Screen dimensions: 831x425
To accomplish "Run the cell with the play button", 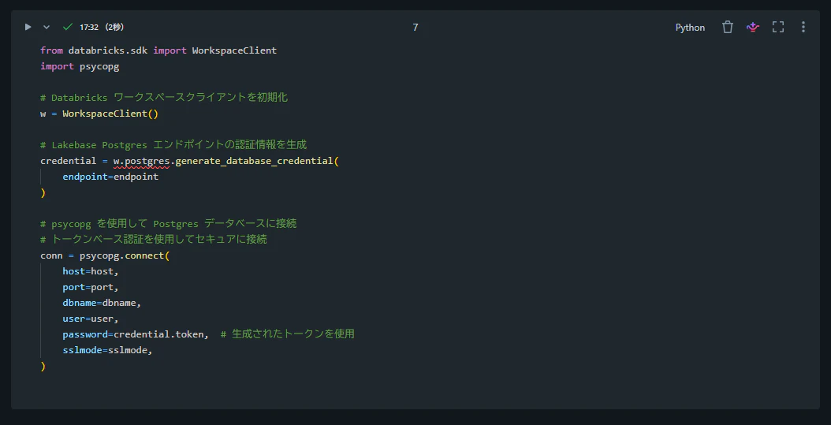I will pyautogui.click(x=28, y=27).
